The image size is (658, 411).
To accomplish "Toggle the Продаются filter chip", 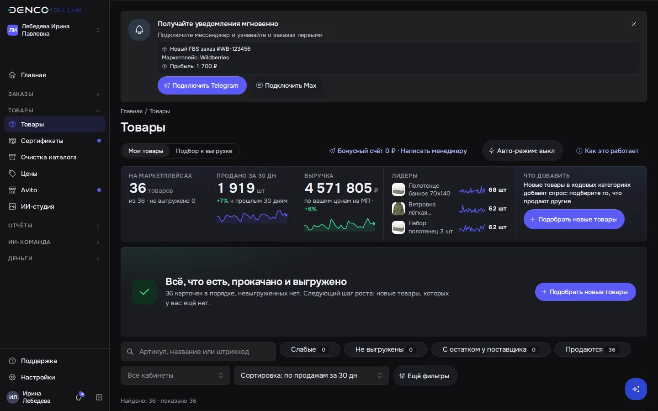I will pos(592,349).
